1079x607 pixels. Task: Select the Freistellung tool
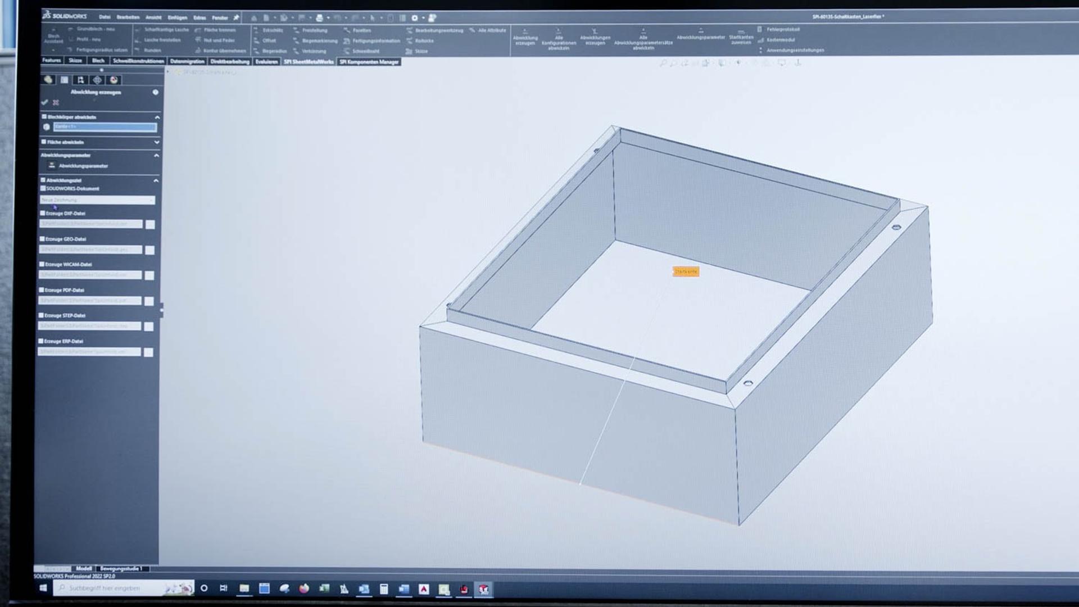pos(310,30)
